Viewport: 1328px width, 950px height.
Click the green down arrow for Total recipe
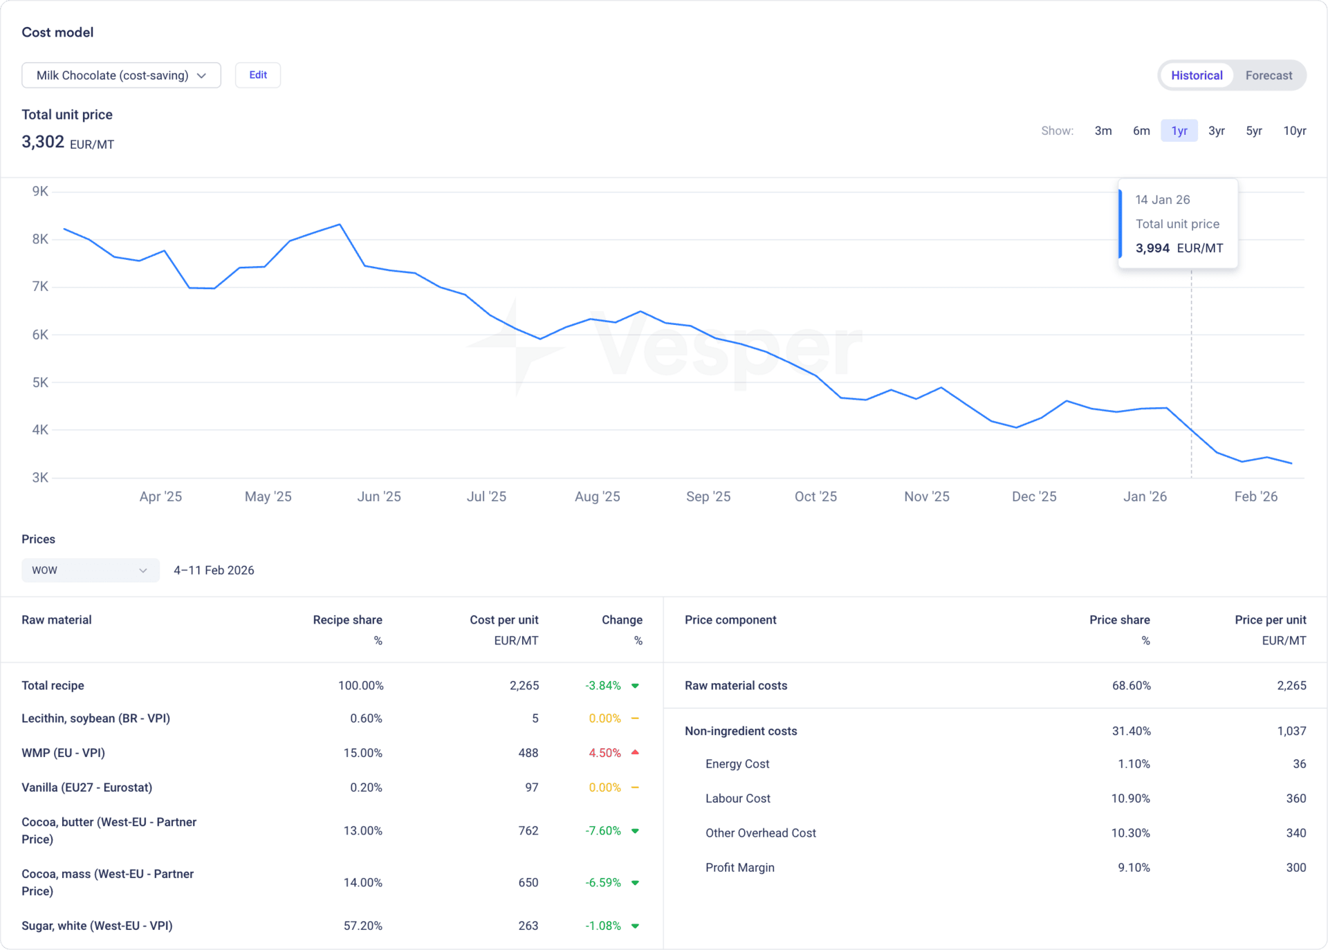pyautogui.click(x=635, y=686)
